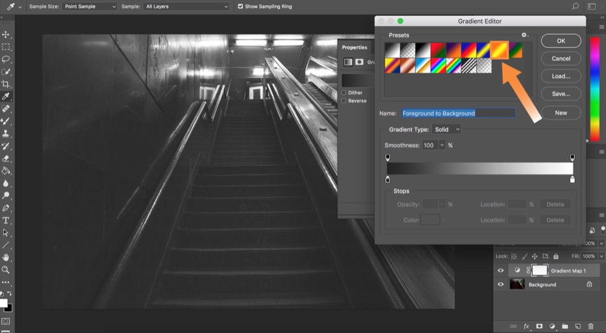The width and height of the screenshot is (606, 333).
Task: Select the Zoom tool
Action: [x=6, y=269]
